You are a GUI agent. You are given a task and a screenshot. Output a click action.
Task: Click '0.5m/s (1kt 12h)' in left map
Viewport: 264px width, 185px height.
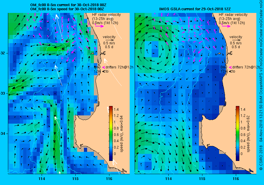105,23
